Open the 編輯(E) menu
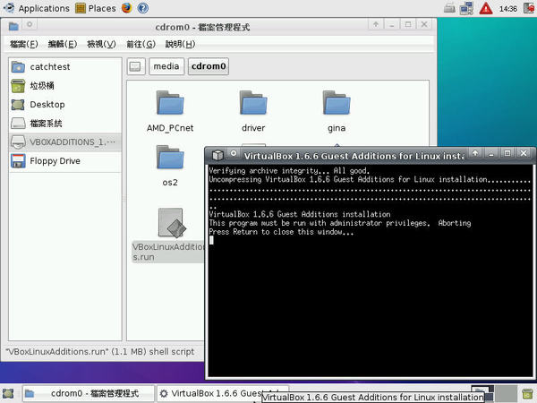Image resolution: width=537 pixels, height=403 pixels. click(x=63, y=44)
